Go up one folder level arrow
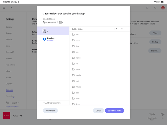 tap(122, 29)
